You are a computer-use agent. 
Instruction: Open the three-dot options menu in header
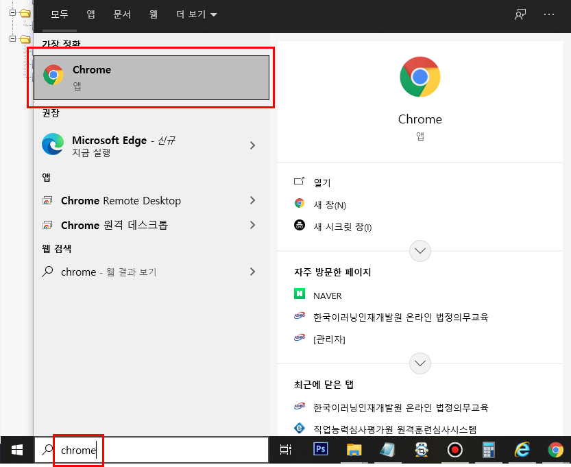pos(549,14)
